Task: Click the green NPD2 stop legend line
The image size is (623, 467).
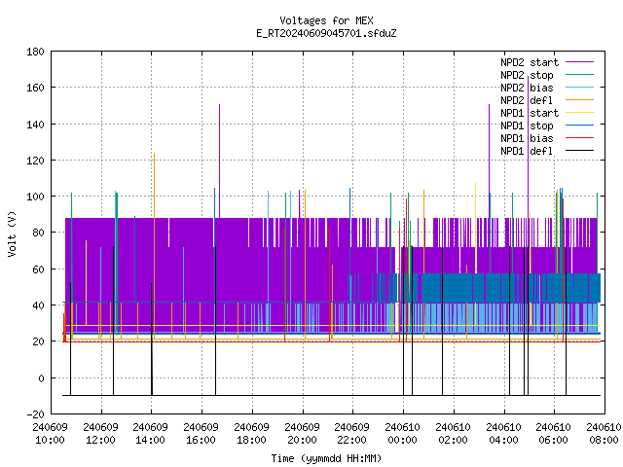Action: [x=579, y=75]
